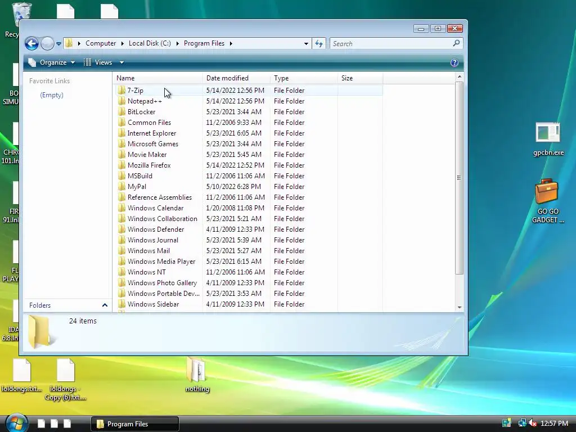Sort by the Name column header

pyautogui.click(x=158, y=78)
